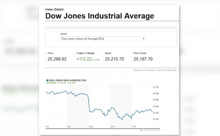The height and width of the screenshot is (136, 220).
Task: Click the small percent change beside +112.22
Action: pyautogui.click(x=96, y=60)
